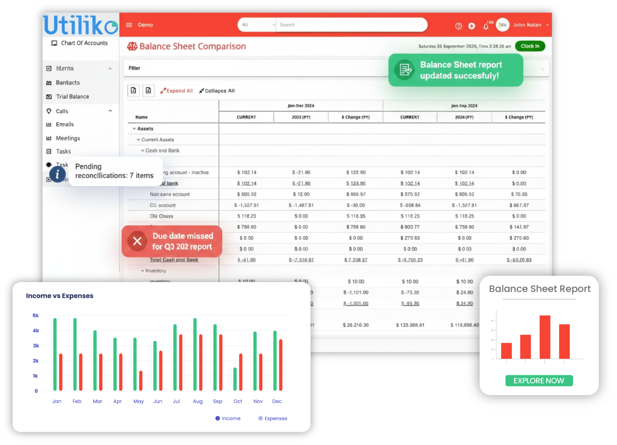Collapse the Assets tree row

click(134, 129)
